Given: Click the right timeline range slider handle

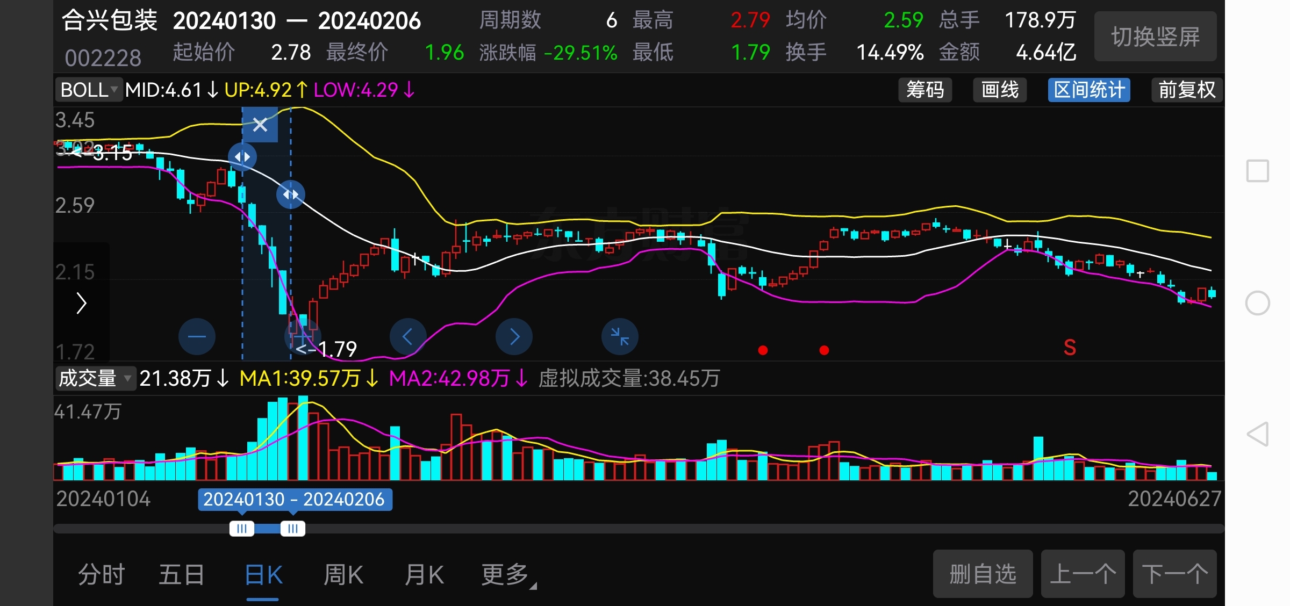Looking at the screenshot, I should (293, 529).
